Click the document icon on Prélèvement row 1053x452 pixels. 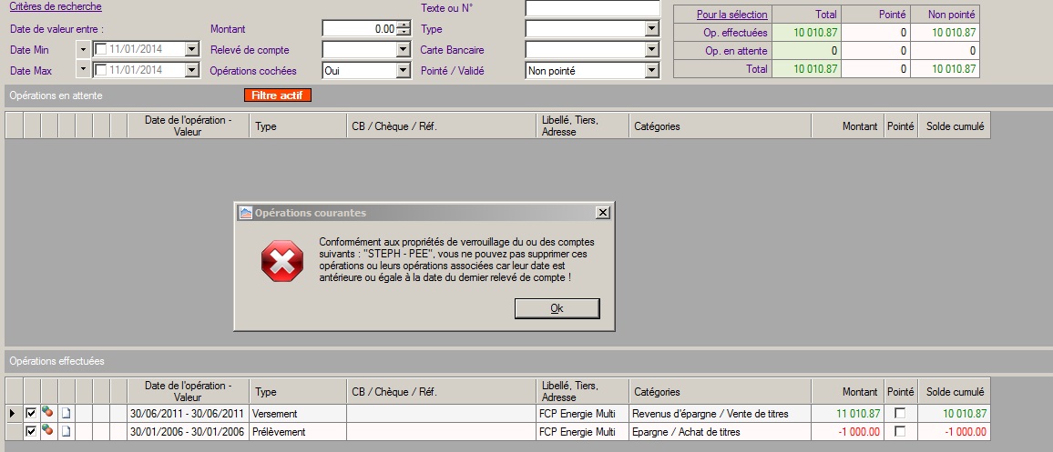pyautogui.click(x=66, y=431)
